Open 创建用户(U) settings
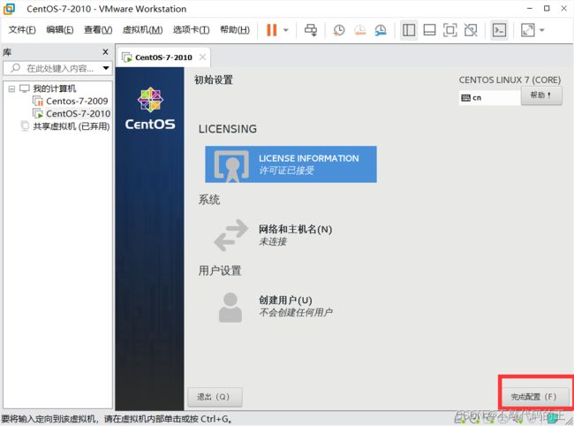Image resolution: width=574 pixels, height=426 pixels. (285, 300)
